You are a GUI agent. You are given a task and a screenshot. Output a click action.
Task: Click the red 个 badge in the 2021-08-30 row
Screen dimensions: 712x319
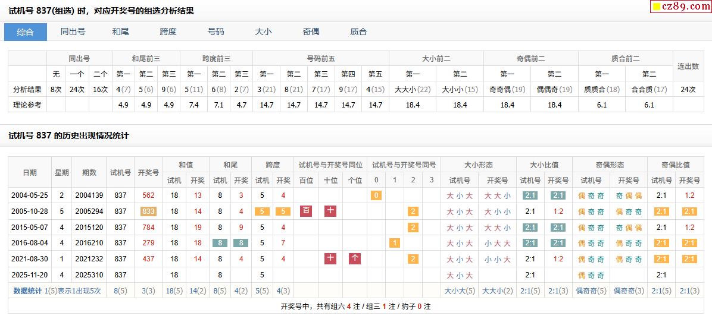pos(355,258)
